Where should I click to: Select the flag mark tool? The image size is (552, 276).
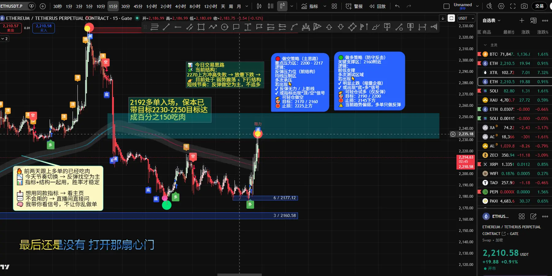click(259, 27)
